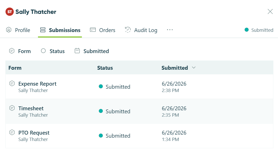Click Submitted status in PTO Request row
The image size is (278, 151).
point(118,136)
